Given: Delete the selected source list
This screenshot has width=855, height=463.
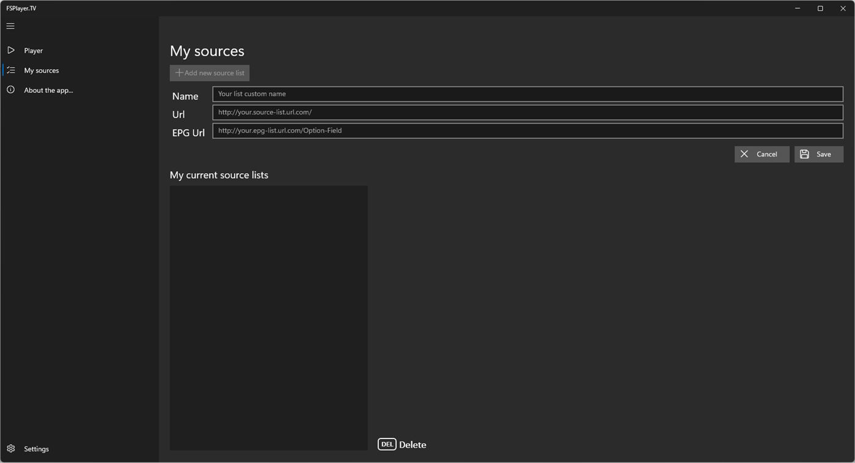Looking at the screenshot, I should [x=413, y=444].
